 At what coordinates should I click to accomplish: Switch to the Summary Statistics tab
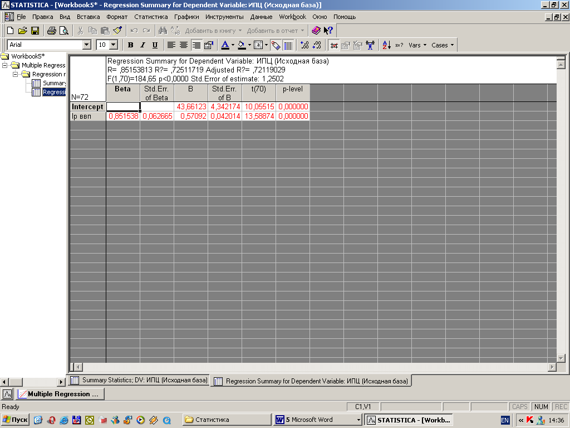click(x=139, y=381)
